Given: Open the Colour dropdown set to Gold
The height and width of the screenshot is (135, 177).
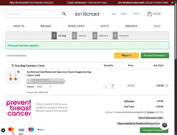Looking at the screenshot, I should [44, 87].
